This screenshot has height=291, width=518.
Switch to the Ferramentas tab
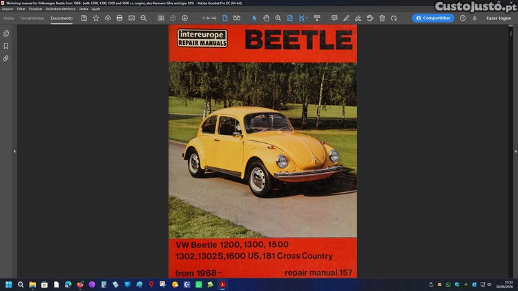pyautogui.click(x=32, y=18)
